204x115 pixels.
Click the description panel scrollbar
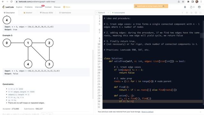[x=93, y=74]
